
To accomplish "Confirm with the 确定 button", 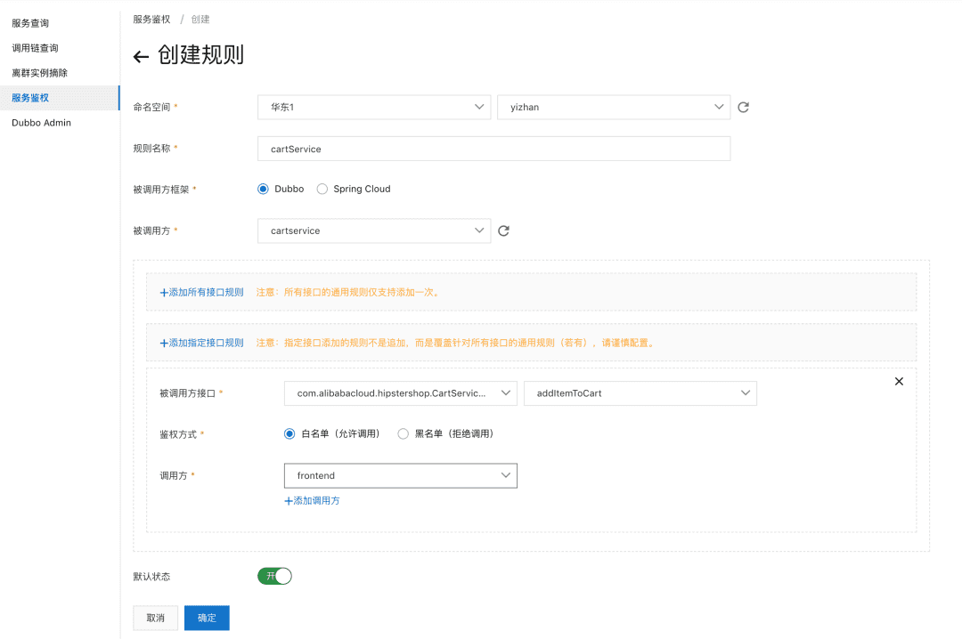I will click(x=207, y=619).
